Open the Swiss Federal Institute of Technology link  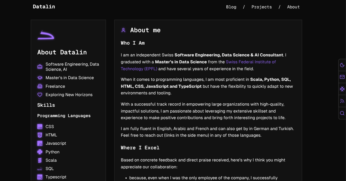pos(251,62)
